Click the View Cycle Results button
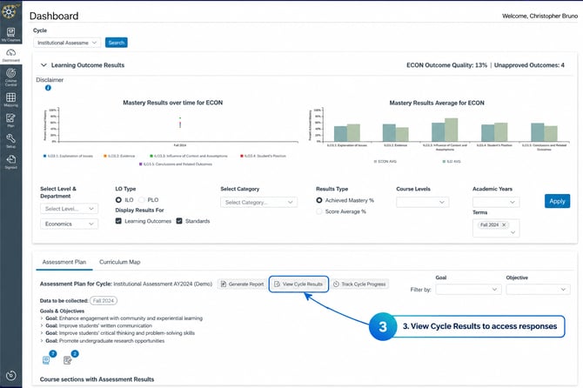This screenshot has width=583, height=388. (298, 284)
